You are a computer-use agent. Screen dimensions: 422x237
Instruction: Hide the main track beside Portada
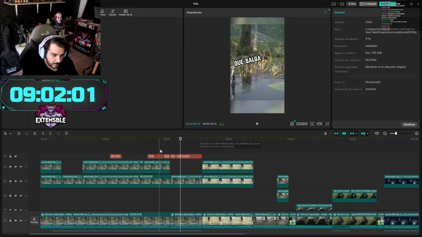click(15, 221)
